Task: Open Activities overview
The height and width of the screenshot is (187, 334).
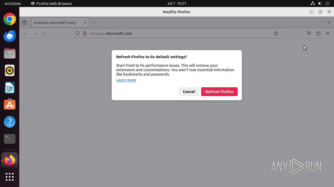Action: pos(13,3)
